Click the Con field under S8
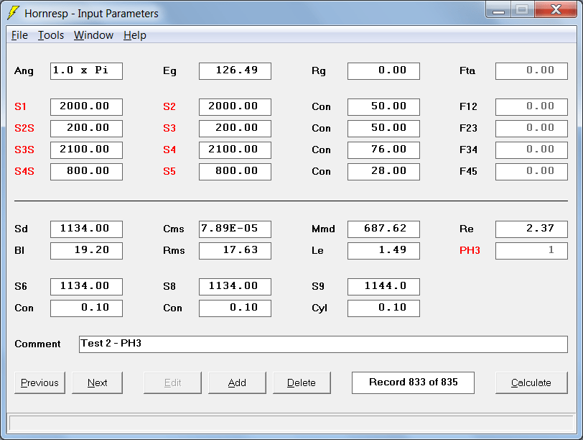583x440 pixels. point(235,308)
